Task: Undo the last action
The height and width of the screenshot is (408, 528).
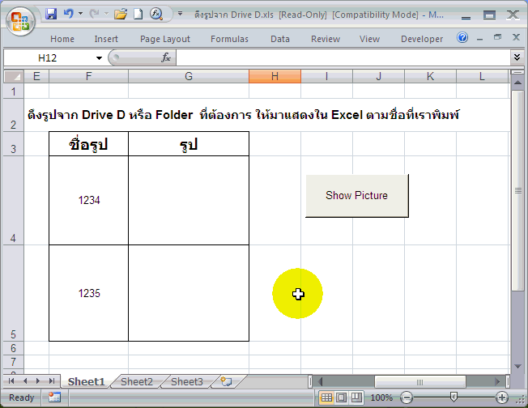Action: (68, 14)
